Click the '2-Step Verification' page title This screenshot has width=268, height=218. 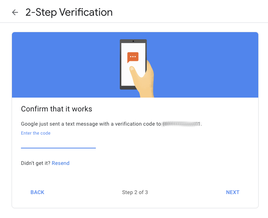[69, 12]
